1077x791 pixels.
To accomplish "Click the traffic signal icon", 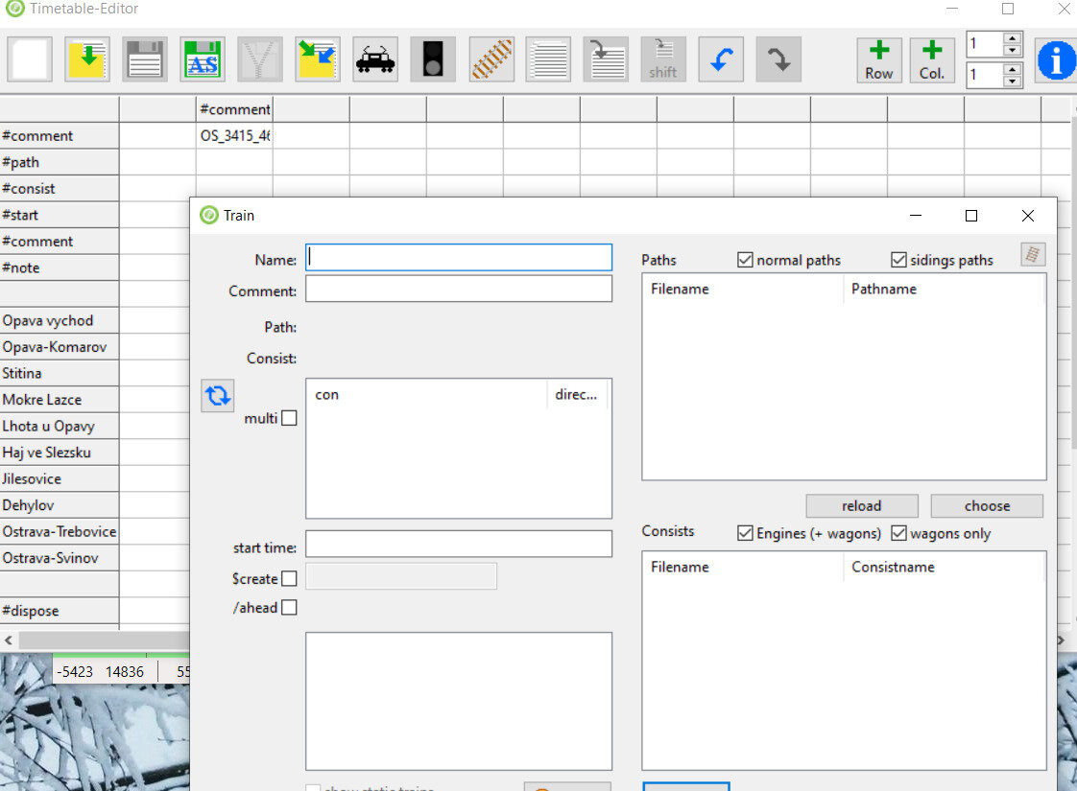I will [x=433, y=59].
